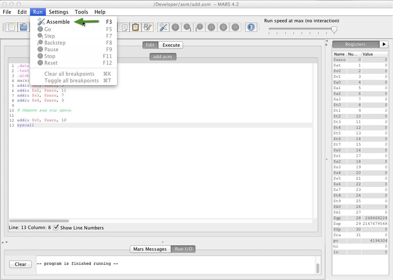Select the $t0 register row
The height and width of the screenshot is (280, 393).
(360, 105)
